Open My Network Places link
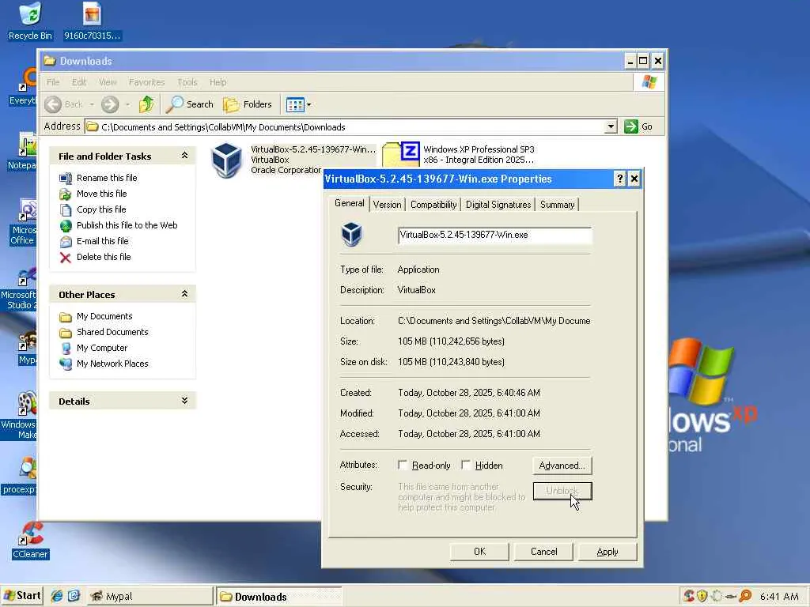Viewport: 810px width, 607px height. pyautogui.click(x=112, y=364)
